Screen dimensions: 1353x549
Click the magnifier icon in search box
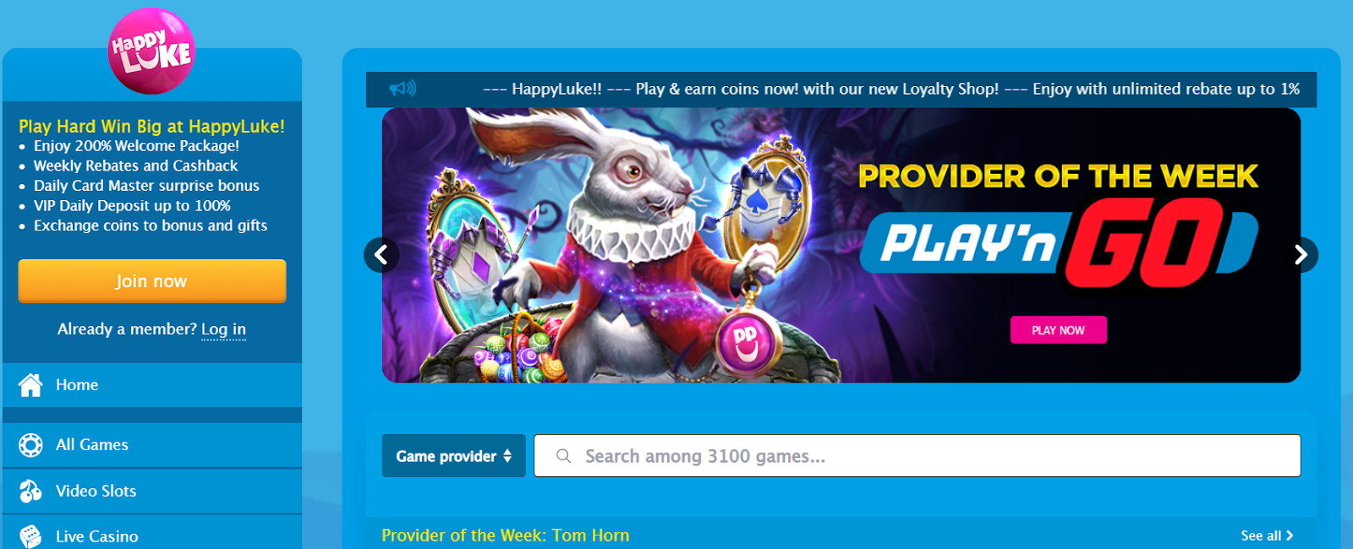tap(564, 456)
